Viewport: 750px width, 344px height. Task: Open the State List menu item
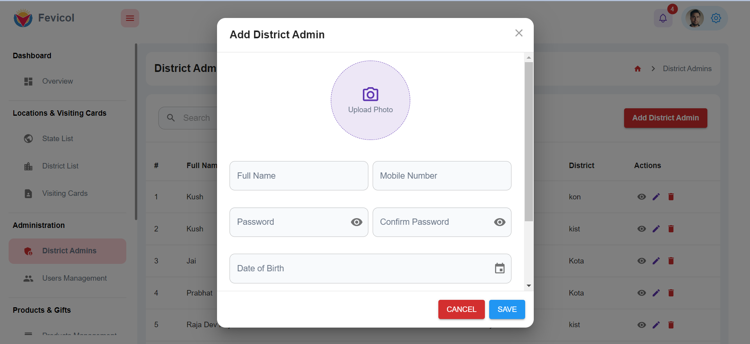pyautogui.click(x=57, y=139)
